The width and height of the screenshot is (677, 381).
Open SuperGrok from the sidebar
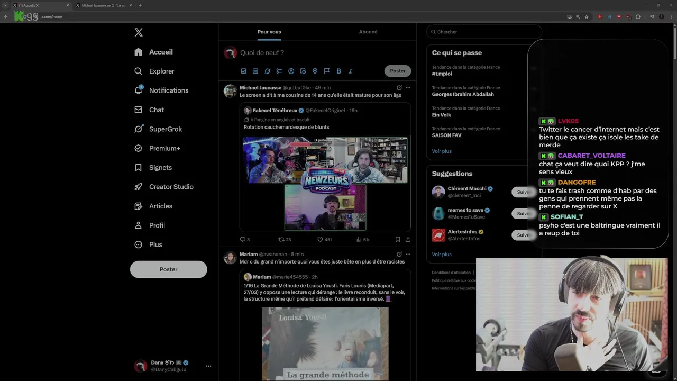click(x=158, y=129)
